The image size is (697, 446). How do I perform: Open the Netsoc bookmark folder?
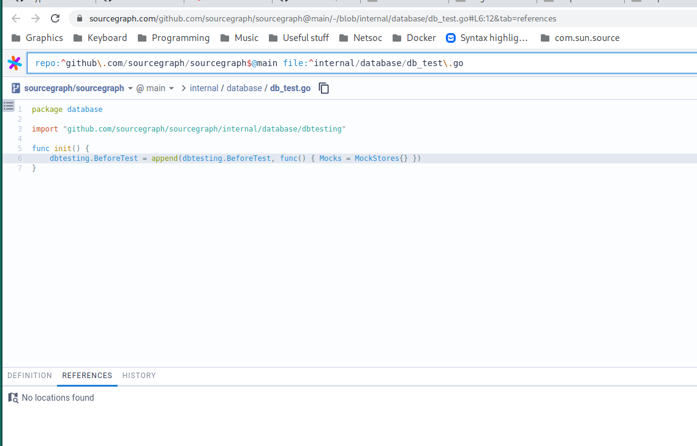point(361,38)
